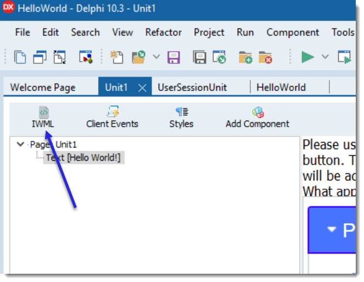Viewport: 364px width, 282px height.
Task: Open the Run button dropdown arrow
Action: click(x=324, y=57)
